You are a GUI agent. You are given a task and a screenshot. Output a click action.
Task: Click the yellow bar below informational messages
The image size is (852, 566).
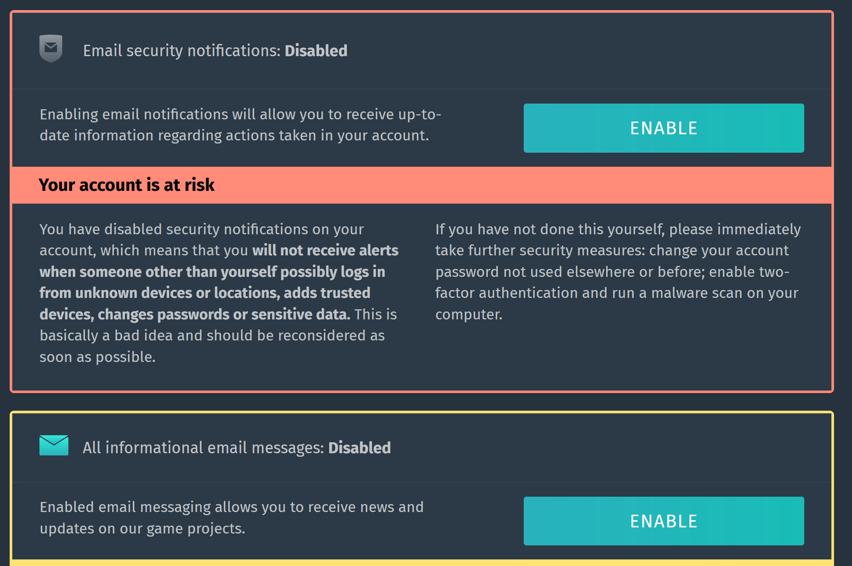pos(422,562)
